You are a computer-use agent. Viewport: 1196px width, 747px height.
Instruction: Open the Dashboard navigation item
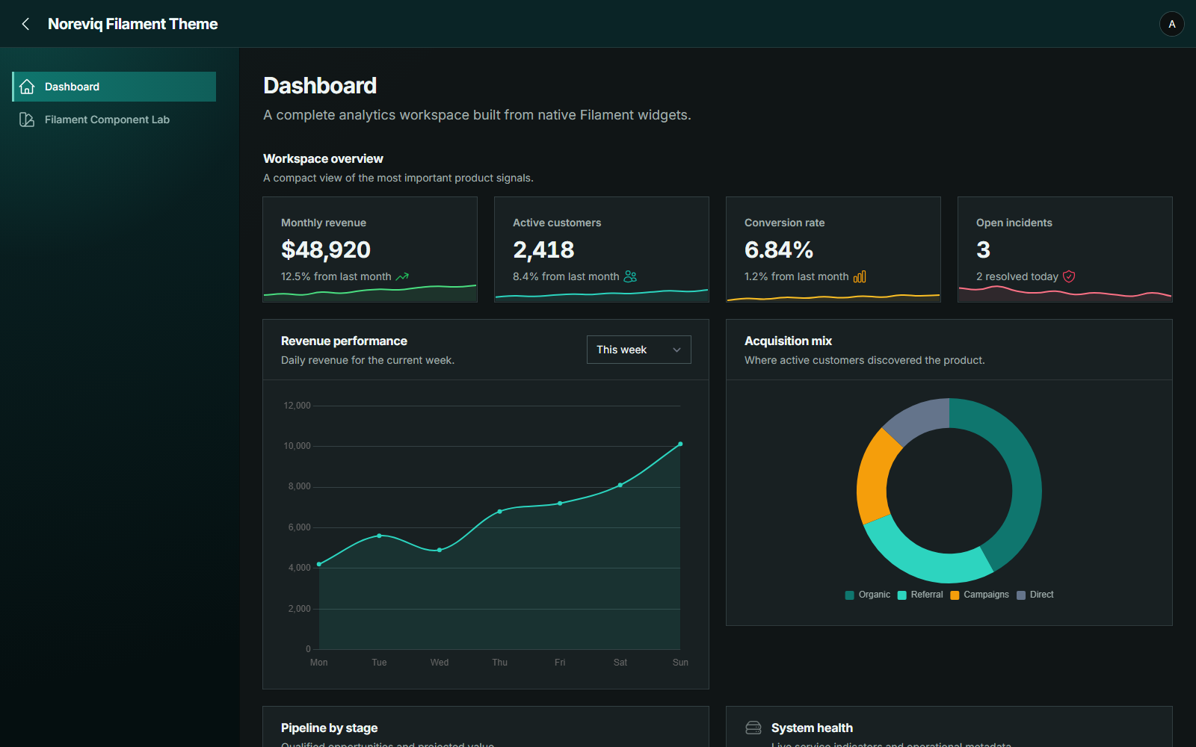tap(114, 87)
